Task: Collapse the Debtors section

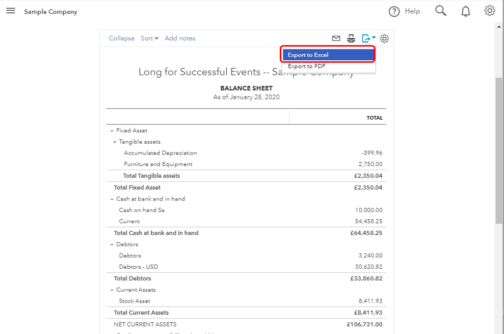Action: pyautogui.click(x=112, y=245)
